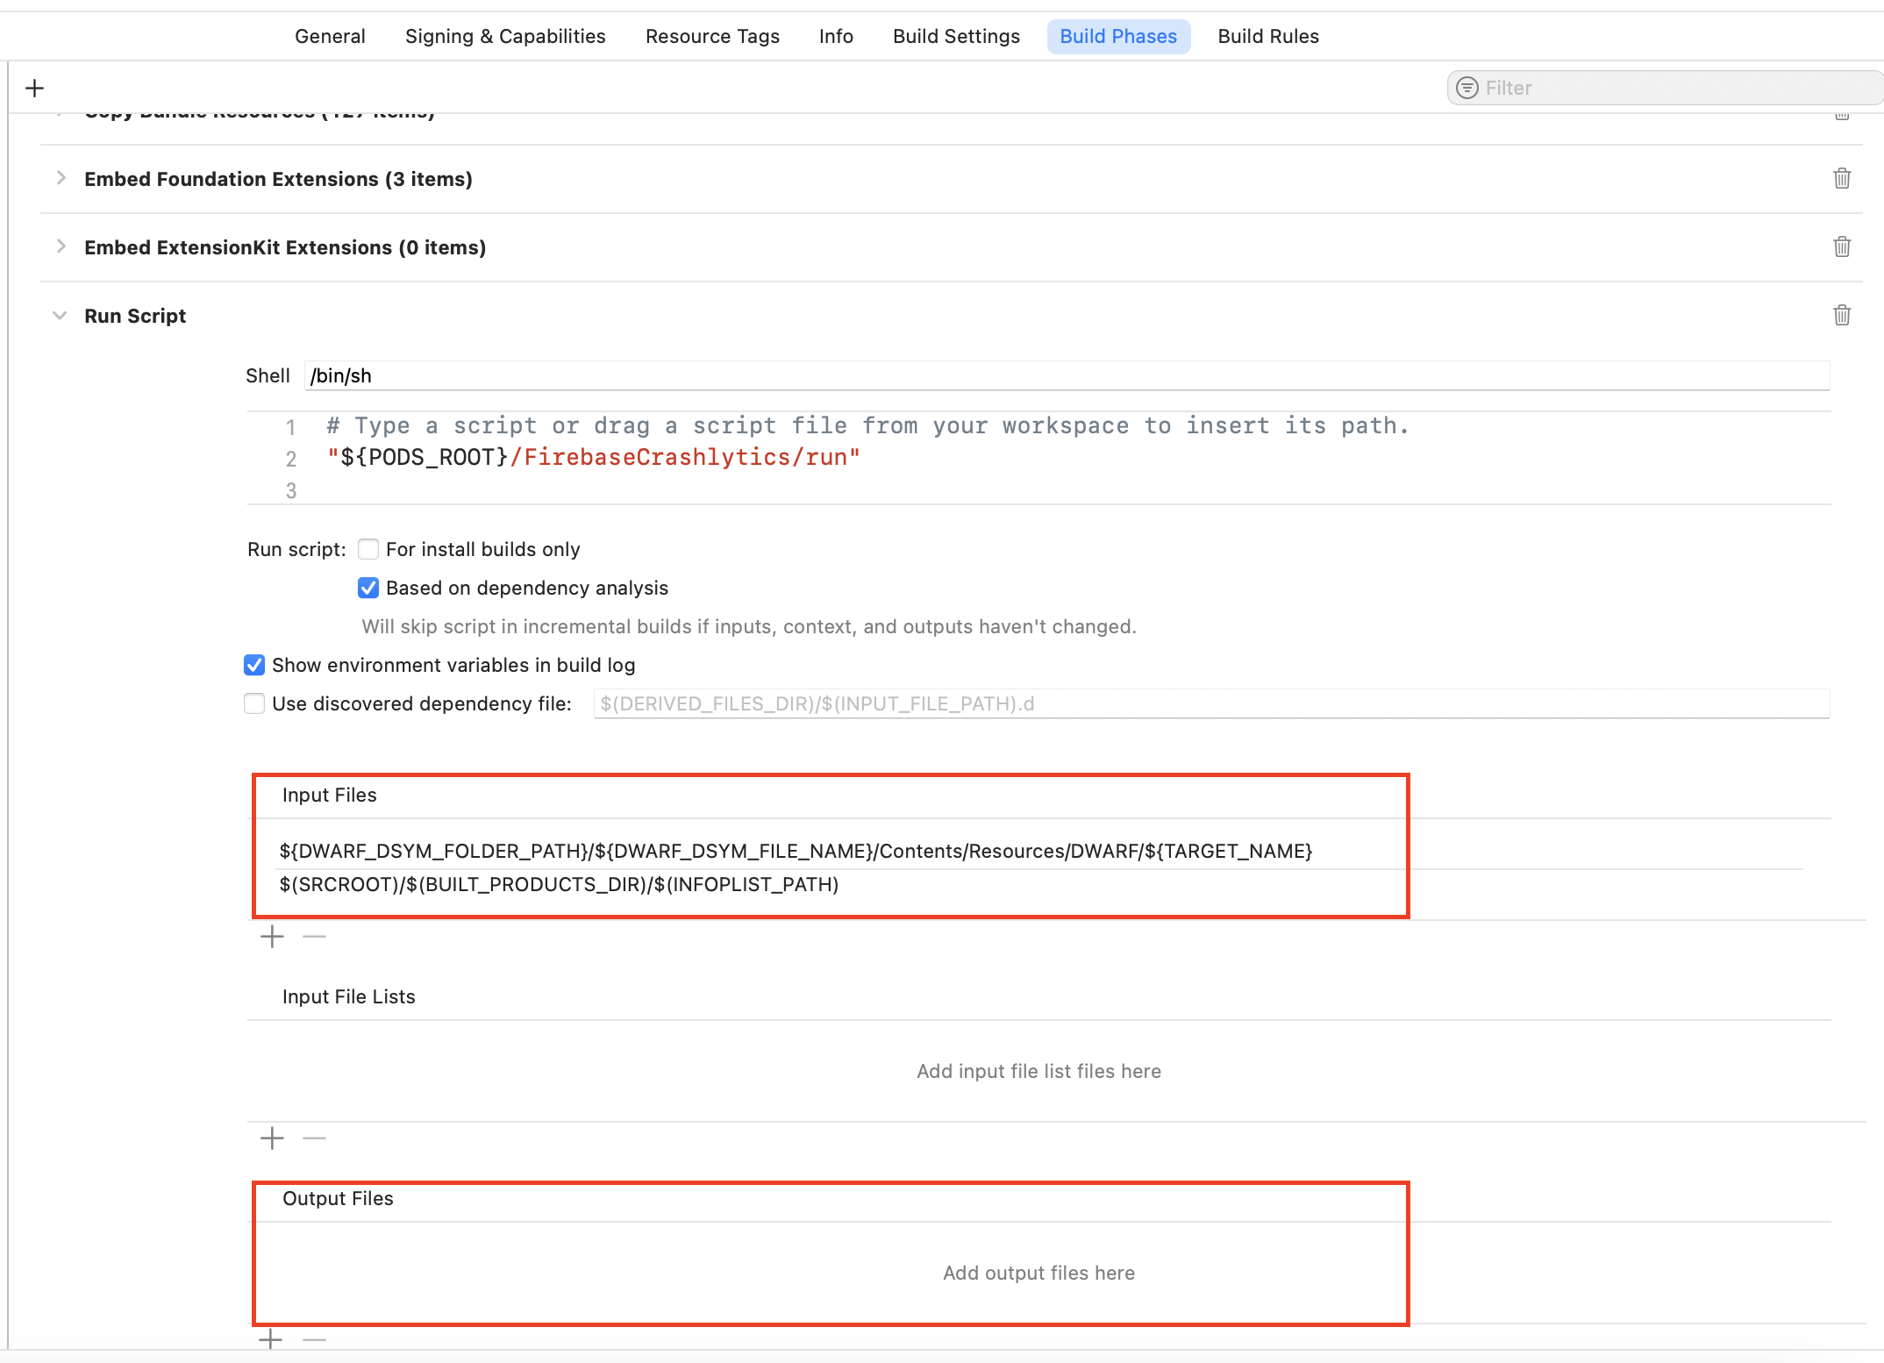
Task: Toggle Show environment variables in build log
Action: point(254,665)
